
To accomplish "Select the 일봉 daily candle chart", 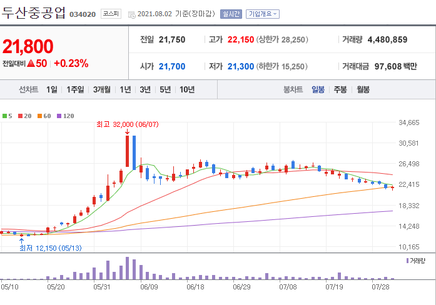I will coord(318,89).
